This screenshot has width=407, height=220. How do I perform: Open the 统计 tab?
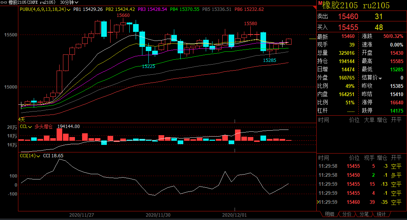point(381,214)
